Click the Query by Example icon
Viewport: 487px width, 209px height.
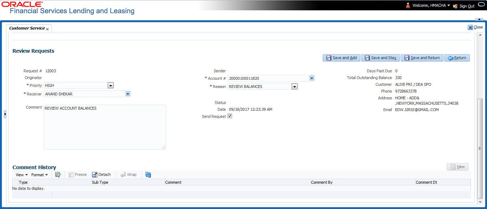pos(58,175)
